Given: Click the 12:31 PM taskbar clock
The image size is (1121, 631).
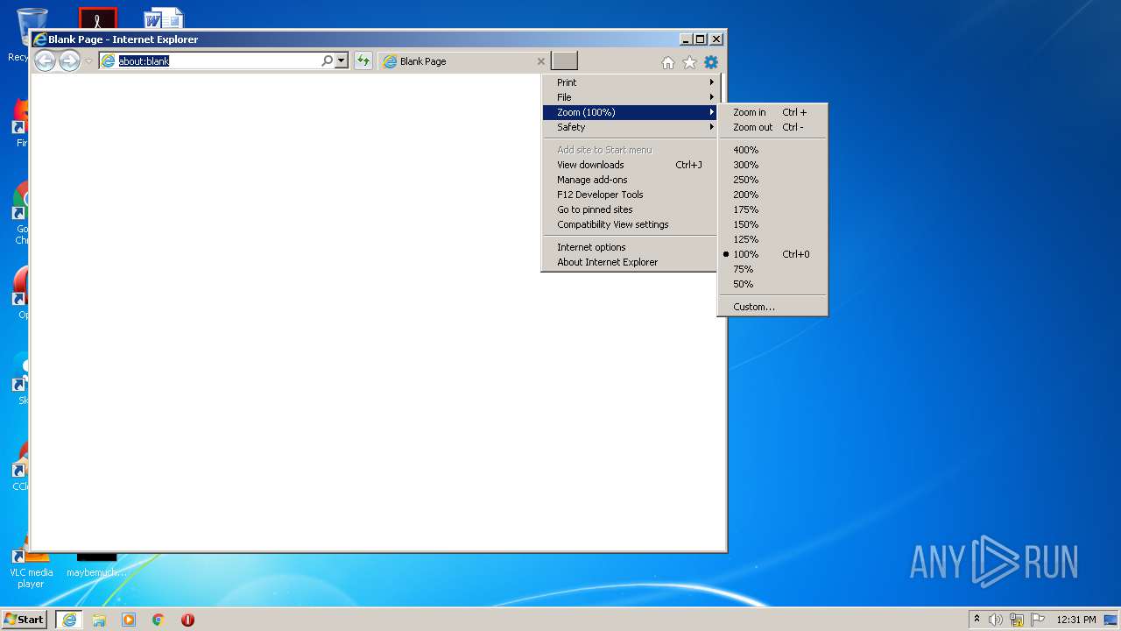Looking at the screenshot, I should pos(1075,620).
